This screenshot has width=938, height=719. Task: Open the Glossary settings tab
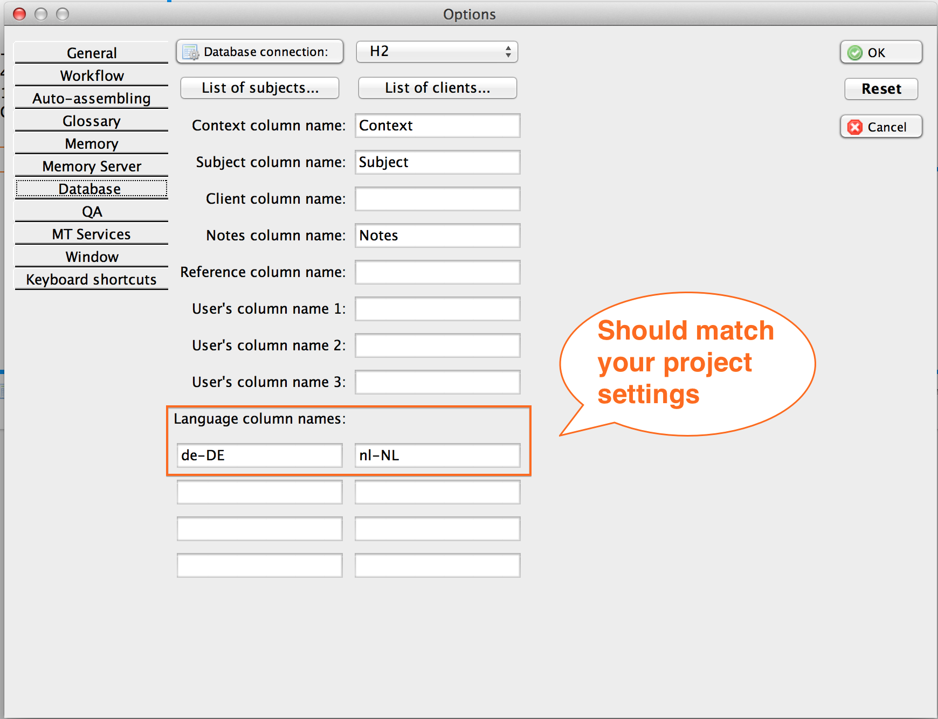[92, 121]
